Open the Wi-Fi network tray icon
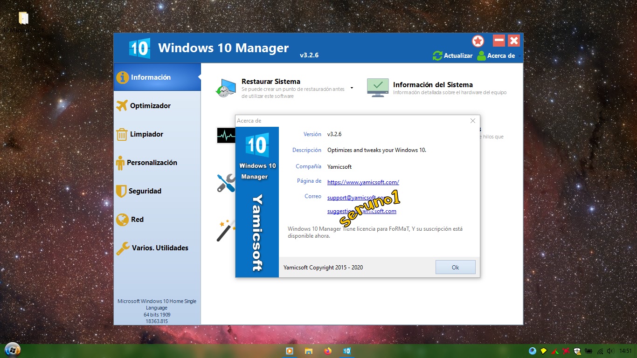Screen dimensions: 637x358 pyautogui.click(x=600, y=351)
